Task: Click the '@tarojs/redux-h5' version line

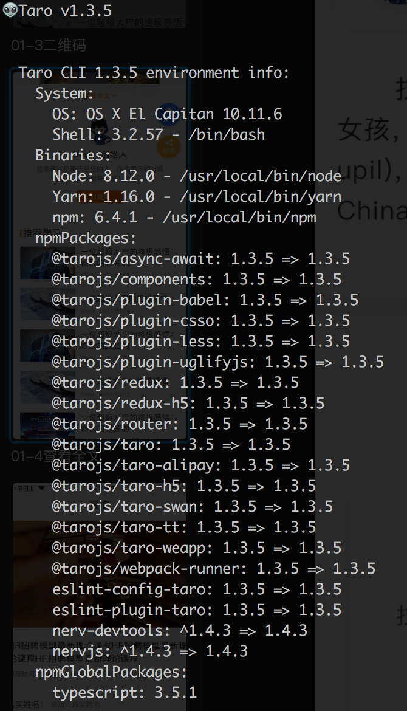Action: pyautogui.click(x=188, y=403)
